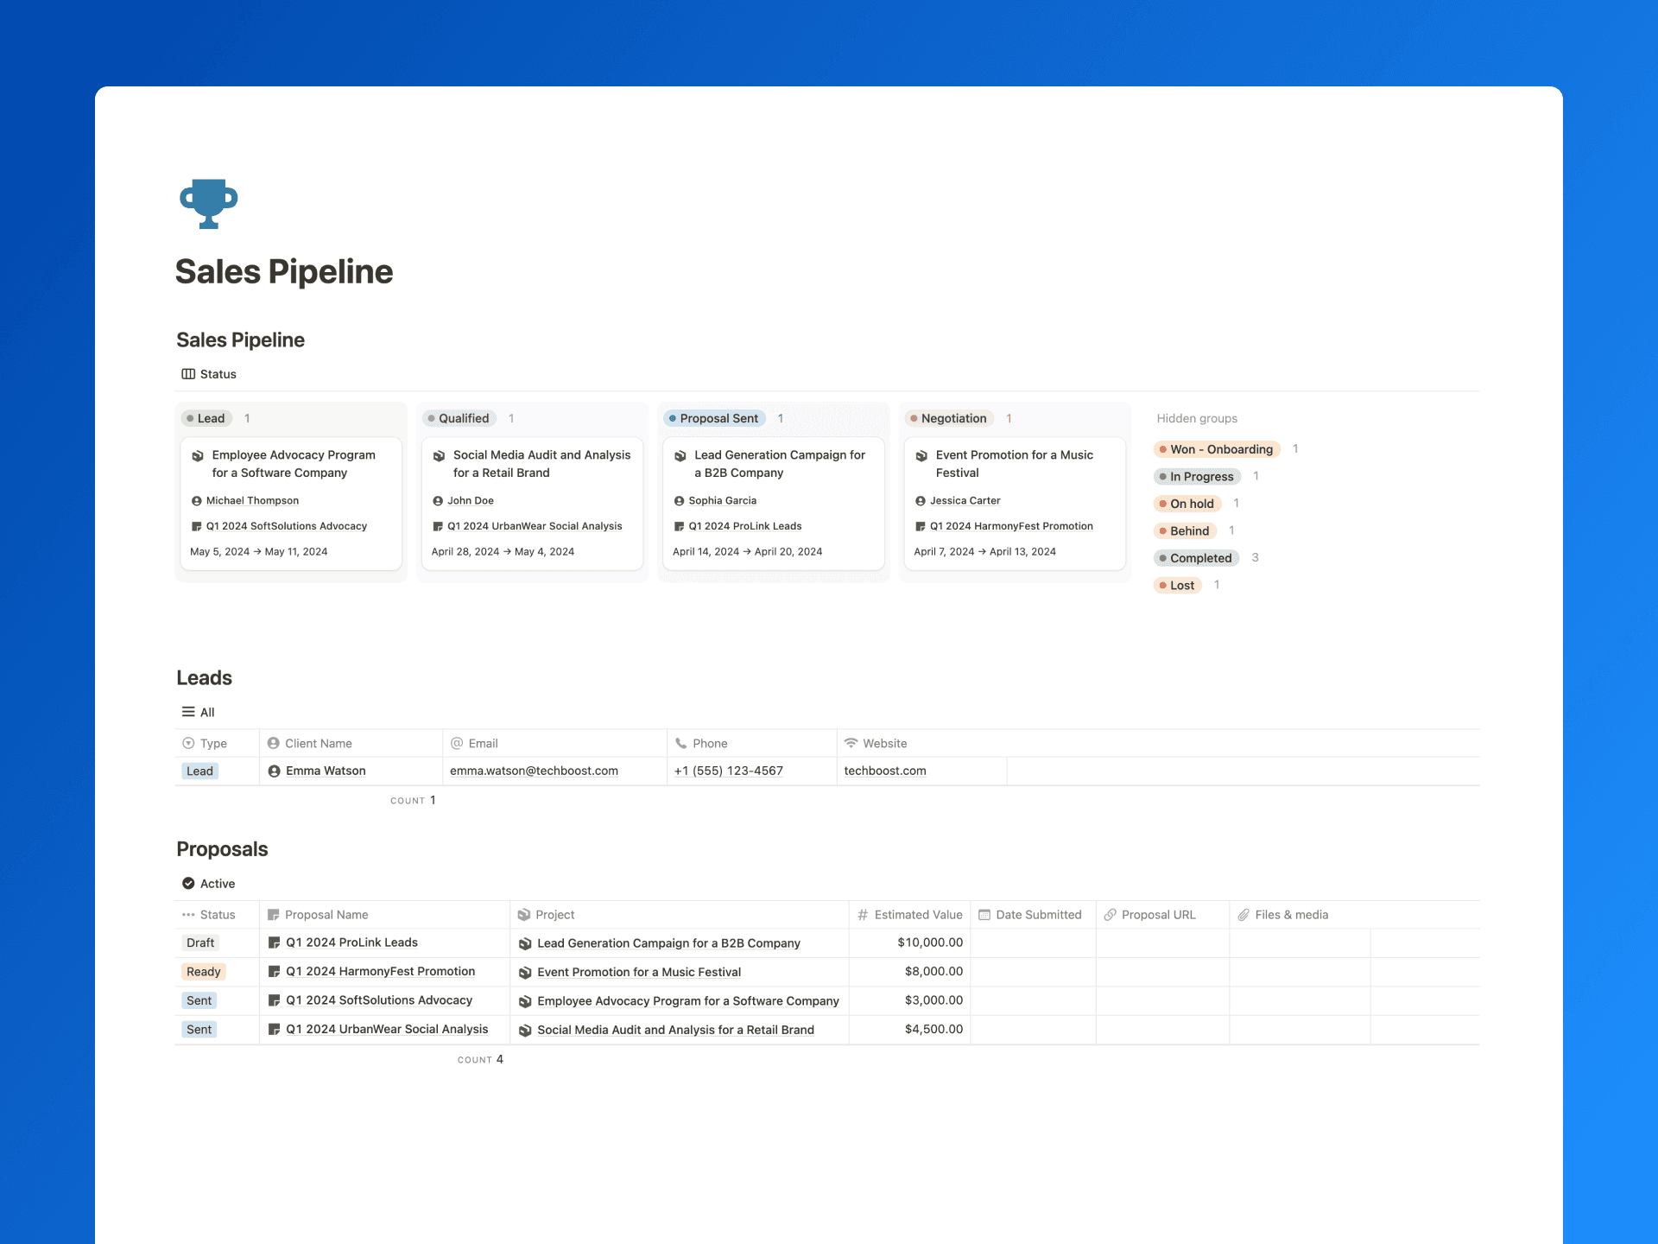Click the link icon in the Proposal URL column
Screen dimensions: 1658x1244
1111,915
